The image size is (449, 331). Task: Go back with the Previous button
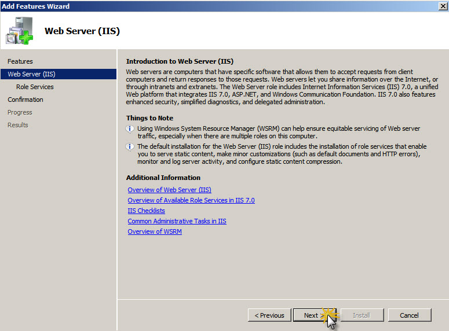click(269, 315)
